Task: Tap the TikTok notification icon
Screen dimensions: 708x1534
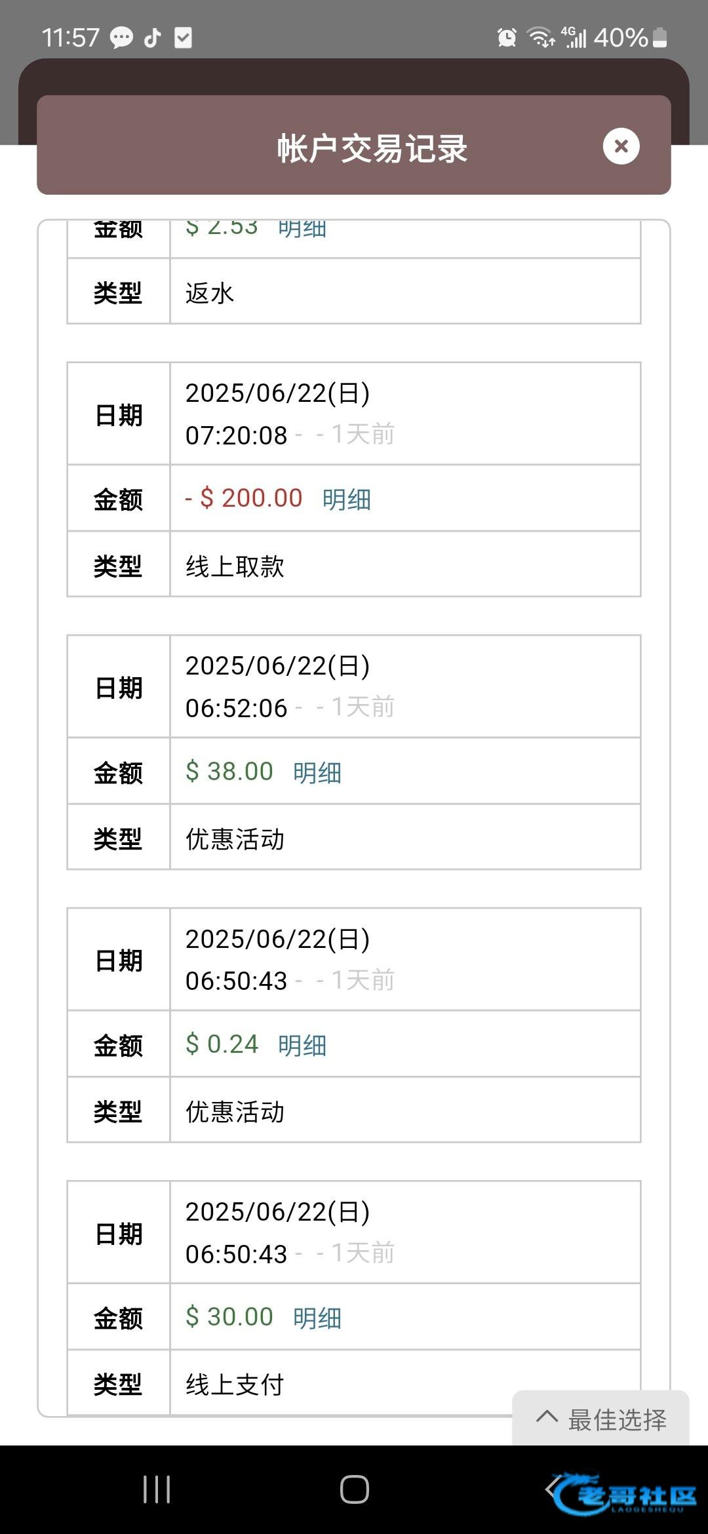Action: coord(153,37)
